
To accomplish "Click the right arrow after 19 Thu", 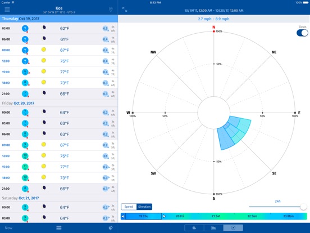I will point(164,216).
